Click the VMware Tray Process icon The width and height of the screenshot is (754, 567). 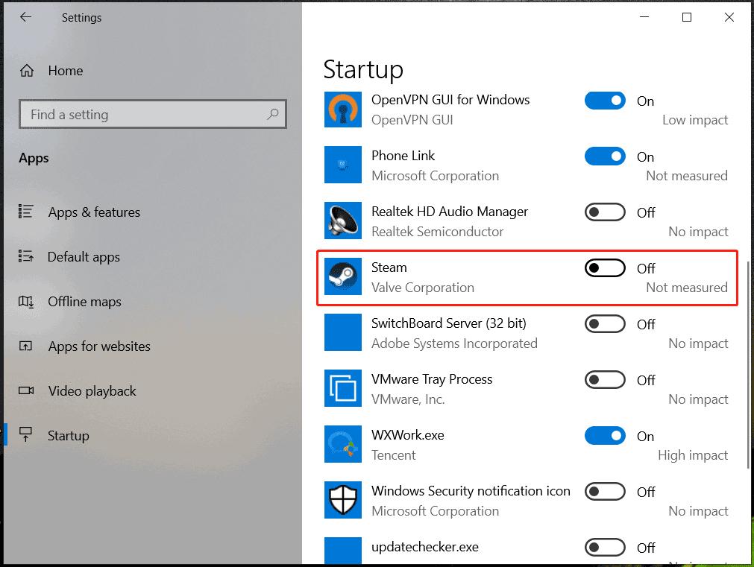343,389
